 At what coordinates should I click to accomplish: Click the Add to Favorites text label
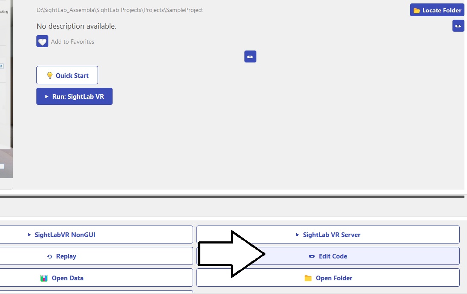tap(72, 42)
